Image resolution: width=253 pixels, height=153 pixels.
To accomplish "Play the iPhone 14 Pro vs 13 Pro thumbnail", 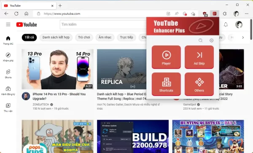I will tap(58, 69).
